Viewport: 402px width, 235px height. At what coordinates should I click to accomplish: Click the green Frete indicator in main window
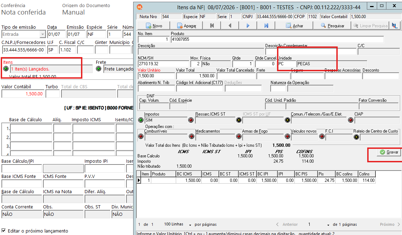tap(99, 69)
